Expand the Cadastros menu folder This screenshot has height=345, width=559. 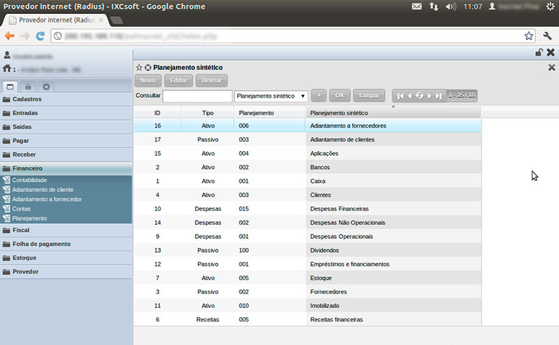tap(66, 99)
